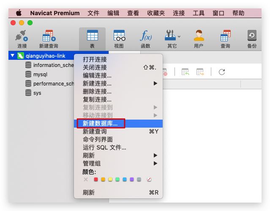
Task: Pick the yellow color swatch
Action: point(110,179)
